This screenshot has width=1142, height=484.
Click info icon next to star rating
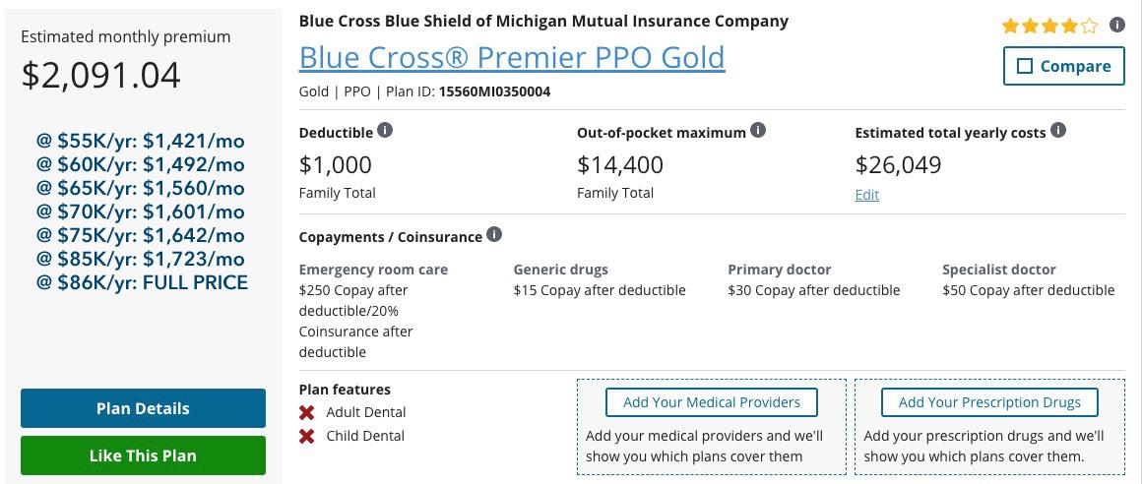(x=1116, y=26)
